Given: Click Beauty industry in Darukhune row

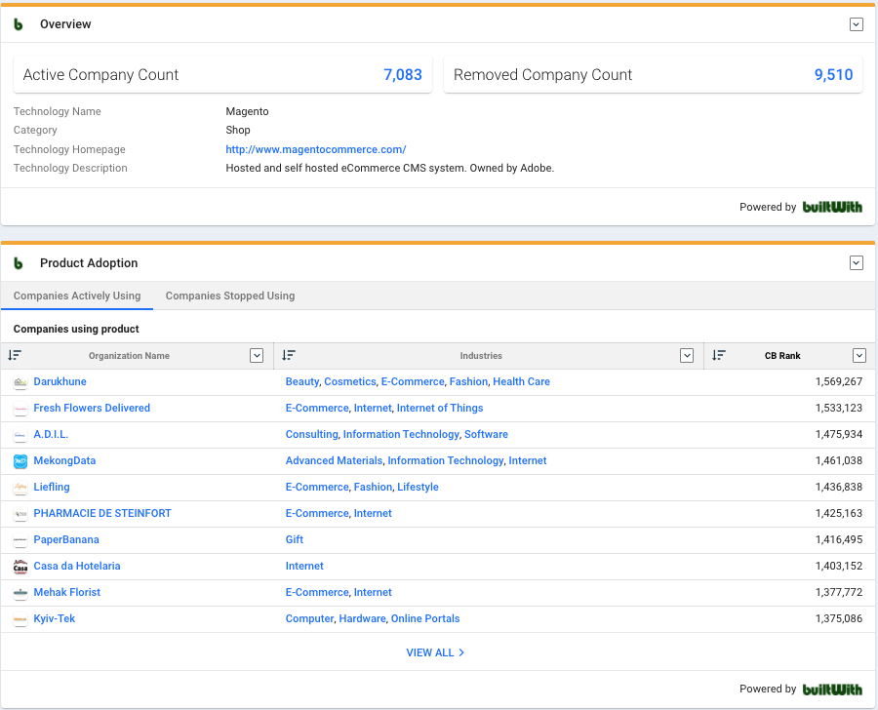Looking at the screenshot, I should (302, 382).
